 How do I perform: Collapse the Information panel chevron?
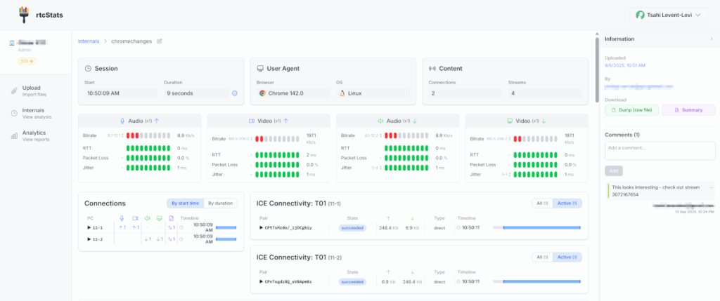coord(712,39)
